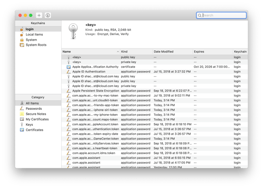The width and height of the screenshot is (263, 188).
Task: Select the com.apple.ac...-iphone-siri-token row
Action: tap(155, 110)
